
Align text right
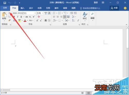(x=61, y=17)
